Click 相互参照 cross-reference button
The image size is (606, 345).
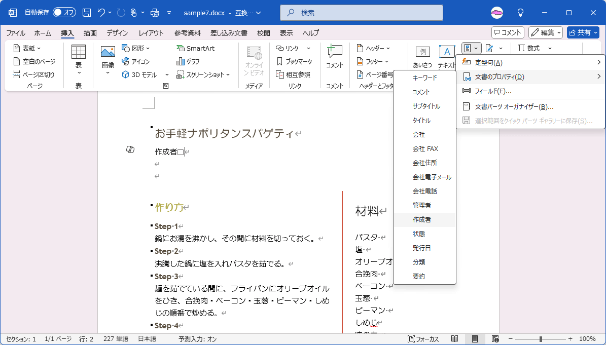293,74
